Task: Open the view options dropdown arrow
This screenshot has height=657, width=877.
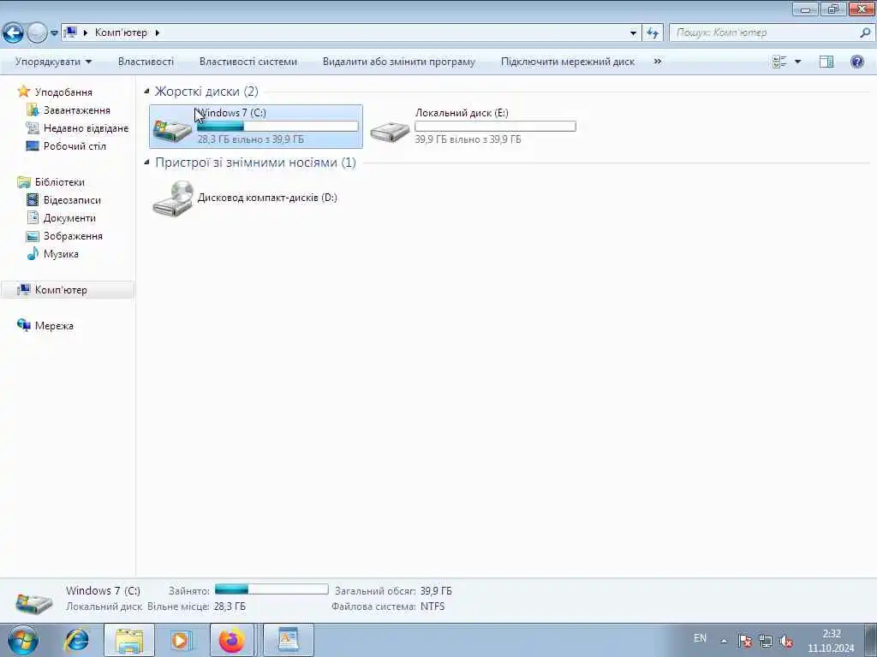Action: [797, 62]
